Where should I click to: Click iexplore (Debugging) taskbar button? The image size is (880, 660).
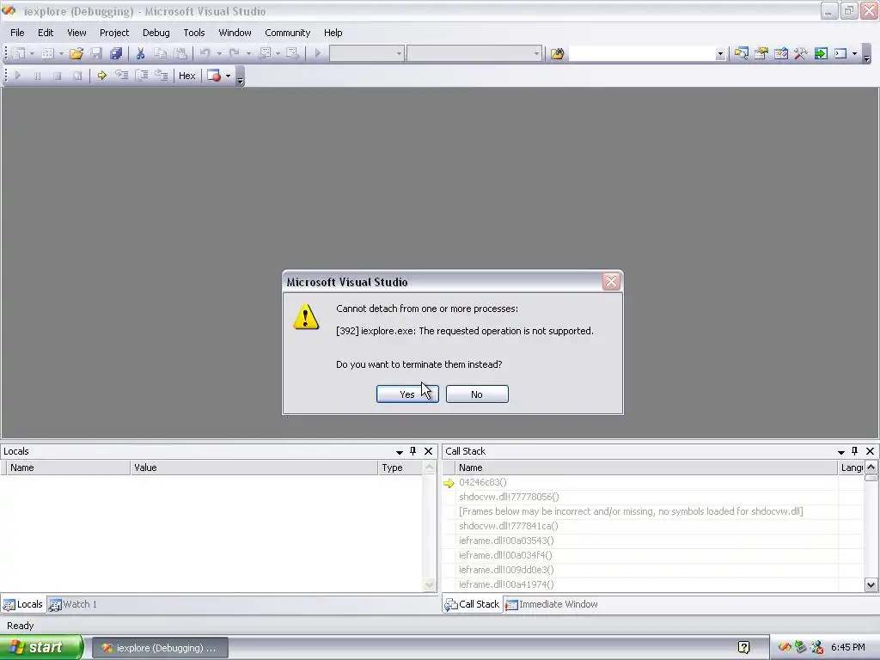[x=160, y=648]
